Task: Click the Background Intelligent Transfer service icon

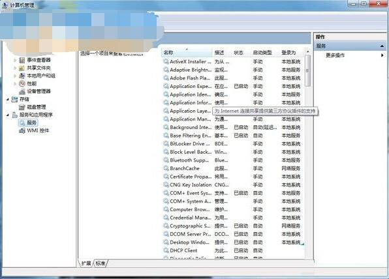Action: (166, 127)
